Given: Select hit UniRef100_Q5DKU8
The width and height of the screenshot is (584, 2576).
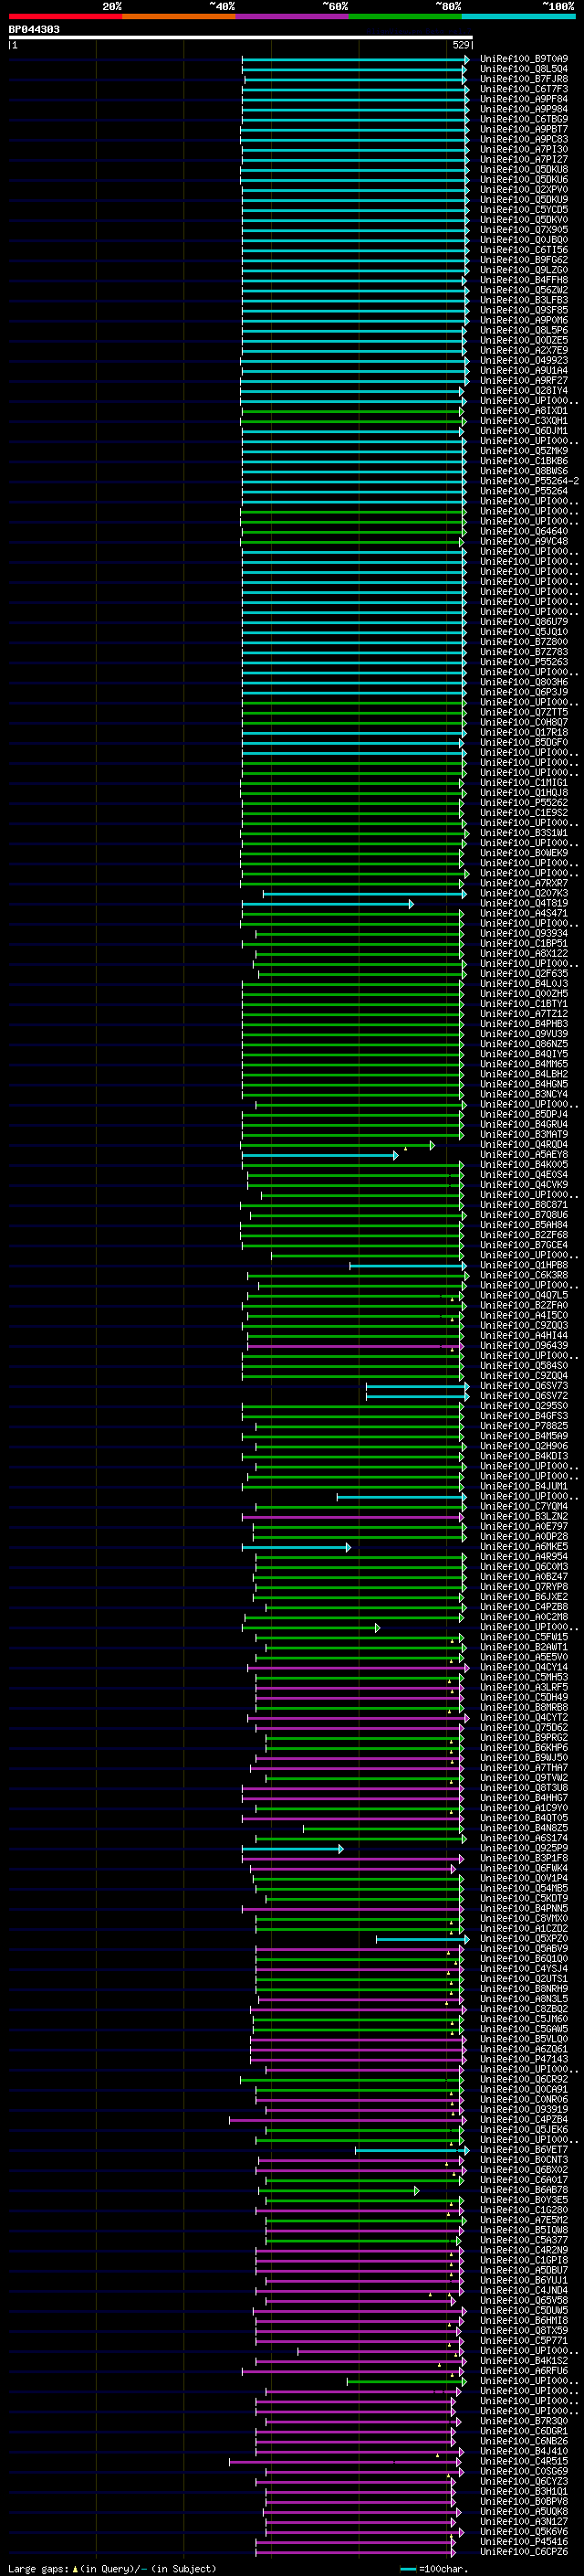Looking at the screenshot, I should [524, 170].
